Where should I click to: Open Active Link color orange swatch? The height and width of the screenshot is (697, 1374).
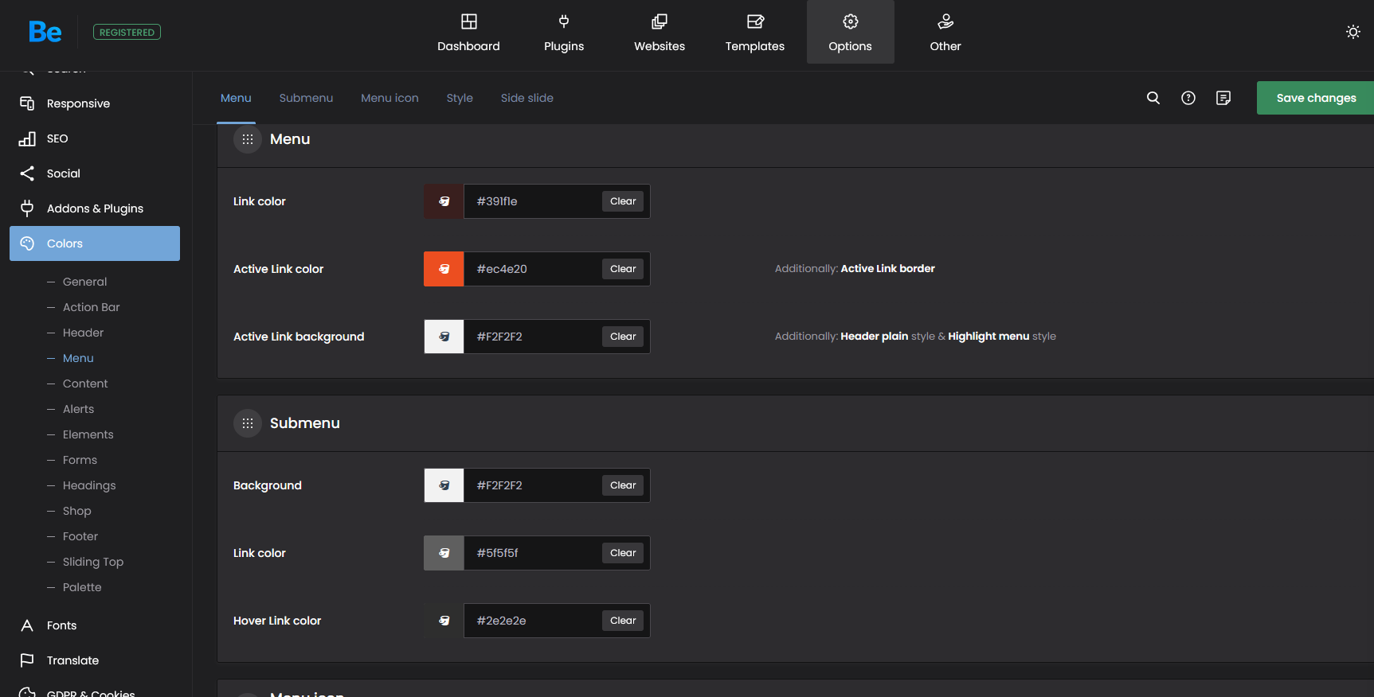click(x=444, y=269)
